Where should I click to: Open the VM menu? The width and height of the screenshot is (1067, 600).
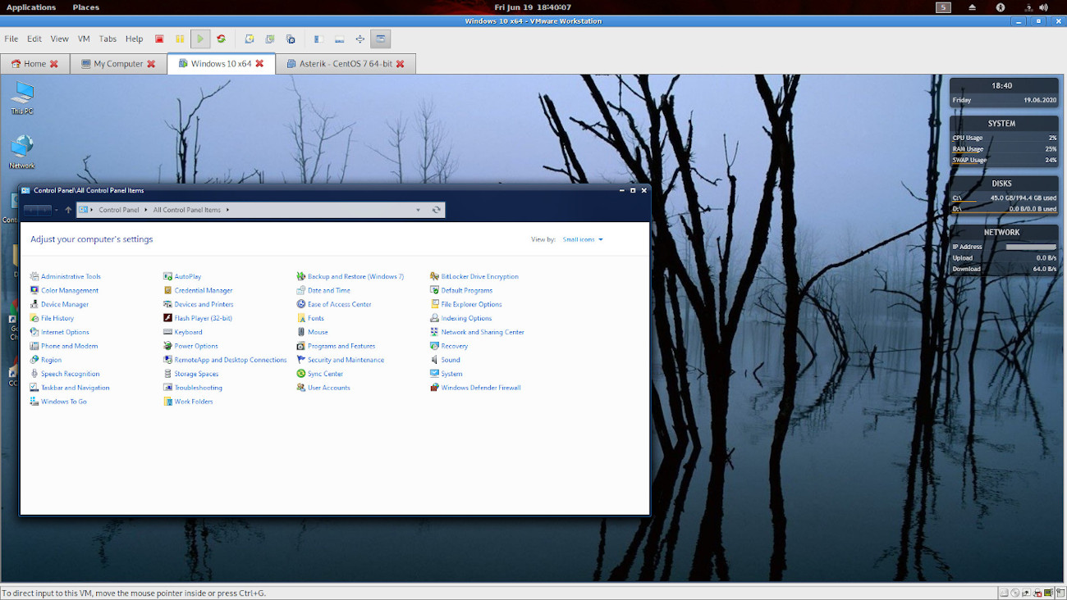tap(84, 39)
